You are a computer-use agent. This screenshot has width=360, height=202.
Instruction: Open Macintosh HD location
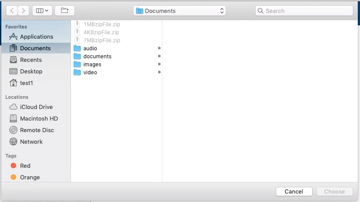[36, 118]
